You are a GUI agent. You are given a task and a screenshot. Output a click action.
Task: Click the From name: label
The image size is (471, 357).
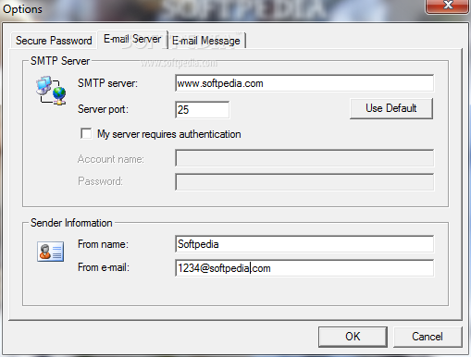click(103, 244)
